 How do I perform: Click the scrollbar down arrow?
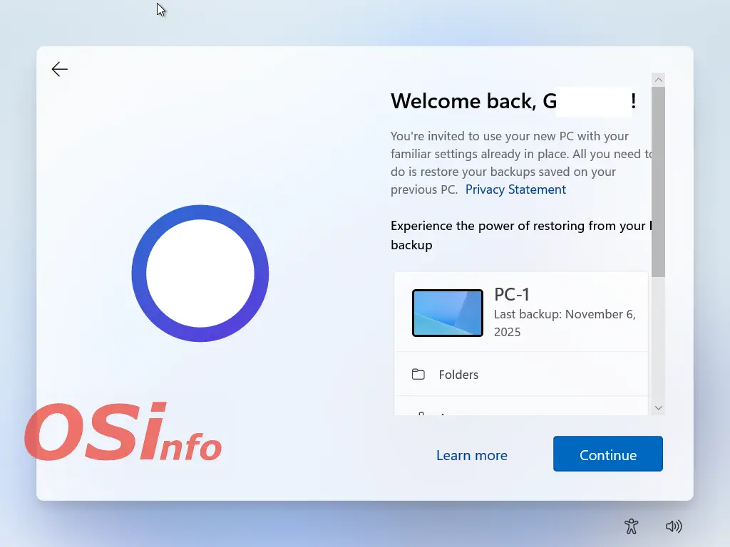pyautogui.click(x=658, y=408)
